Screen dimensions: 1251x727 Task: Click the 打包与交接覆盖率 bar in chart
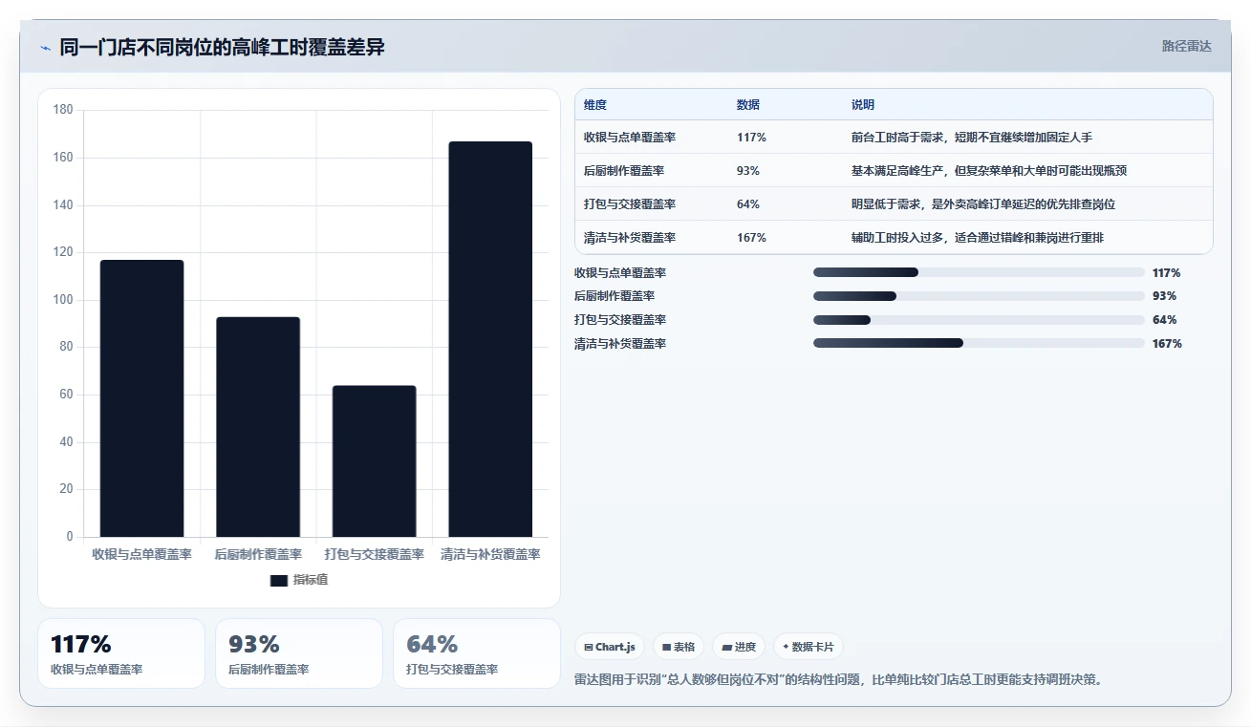(375, 461)
